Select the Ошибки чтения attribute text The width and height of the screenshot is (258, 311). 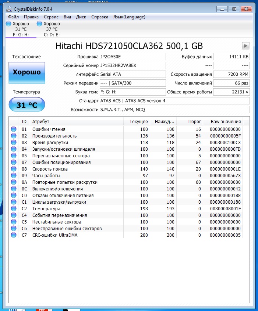(x=49, y=129)
